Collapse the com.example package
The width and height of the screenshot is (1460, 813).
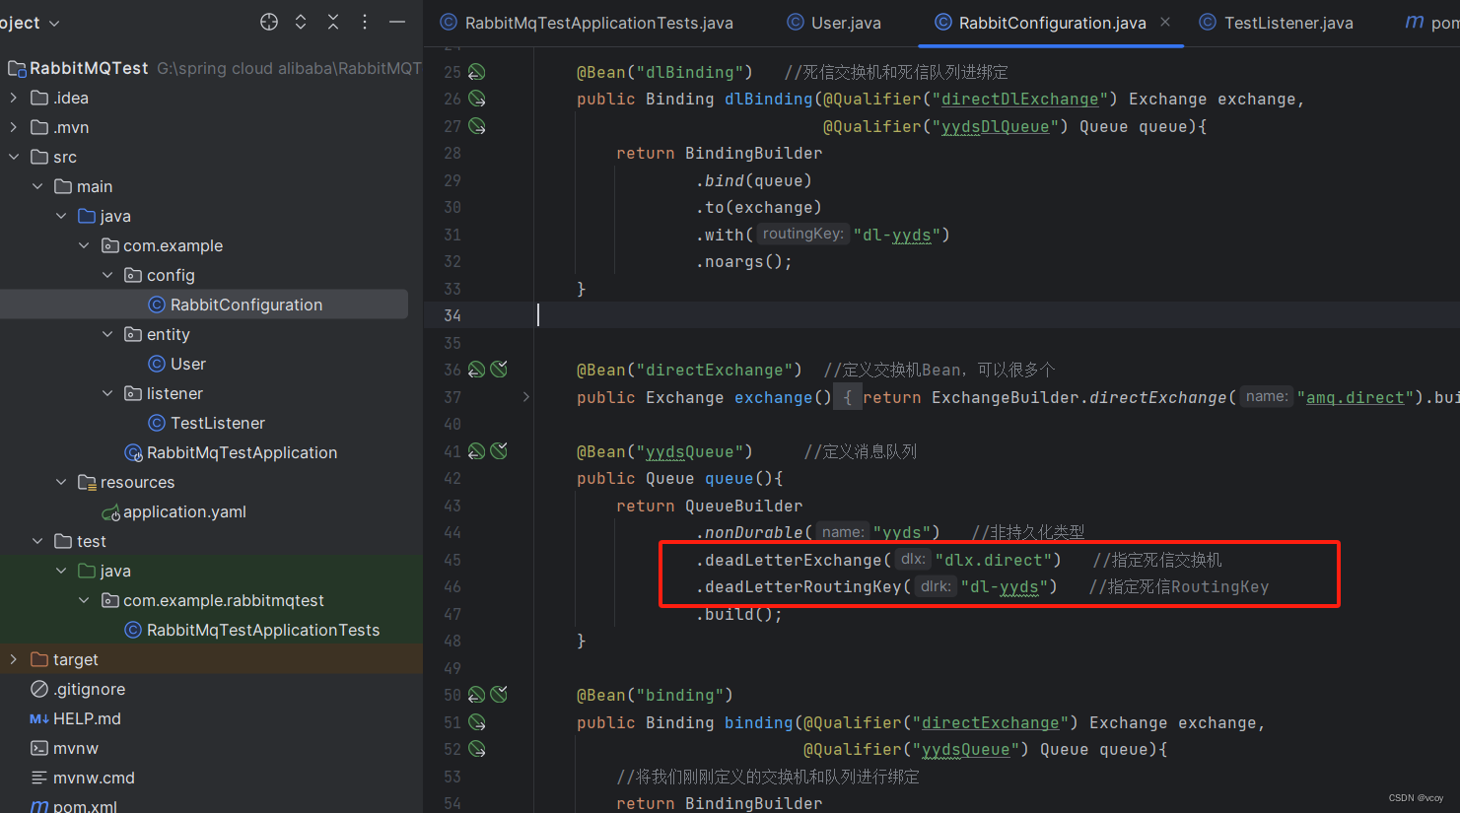84,245
